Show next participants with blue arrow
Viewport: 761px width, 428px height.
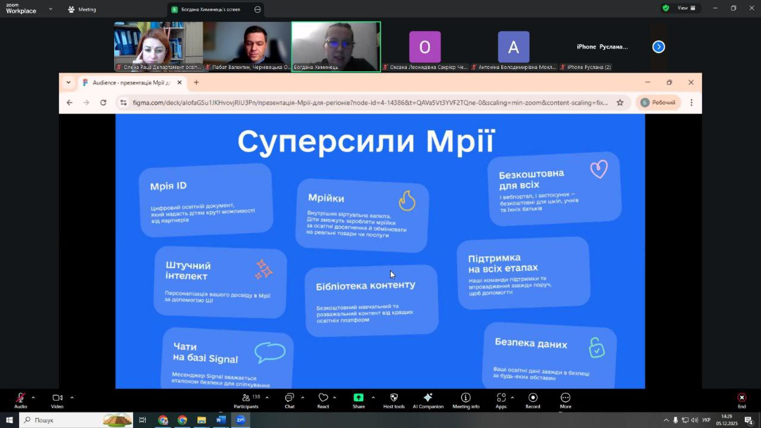pyautogui.click(x=658, y=47)
